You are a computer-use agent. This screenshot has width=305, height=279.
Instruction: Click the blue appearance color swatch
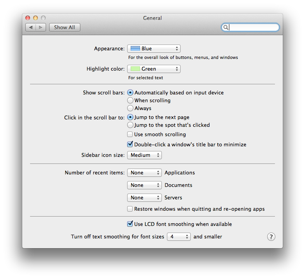135,49
